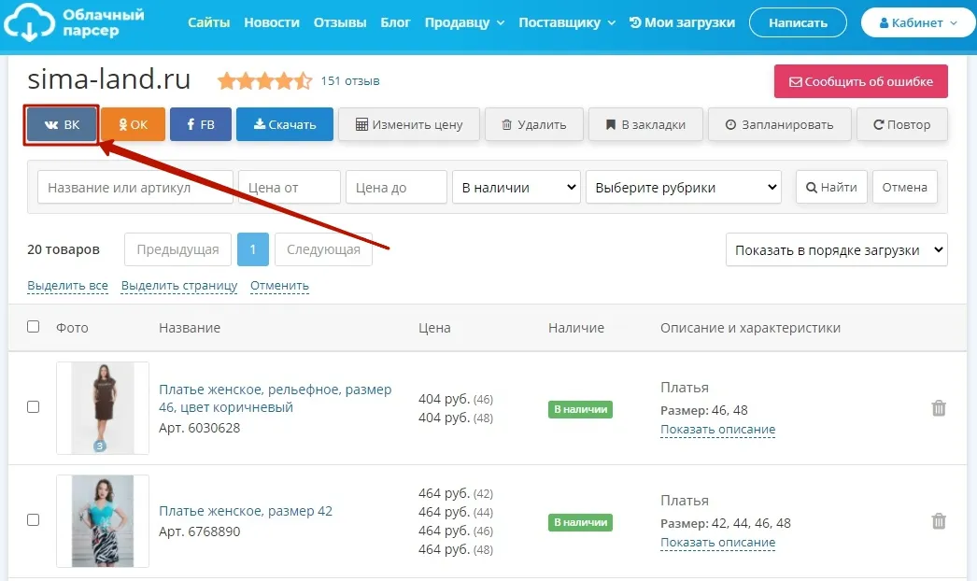Click the Арт. 6768890 article text

pyautogui.click(x=199, y=531)
